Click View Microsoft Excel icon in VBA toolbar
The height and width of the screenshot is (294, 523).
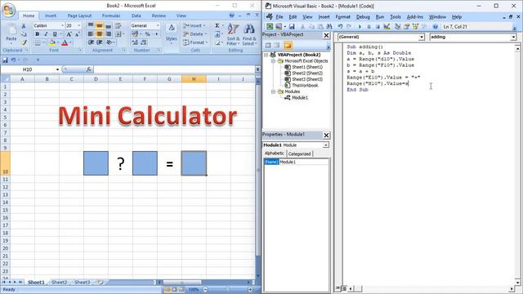point(270,26)
